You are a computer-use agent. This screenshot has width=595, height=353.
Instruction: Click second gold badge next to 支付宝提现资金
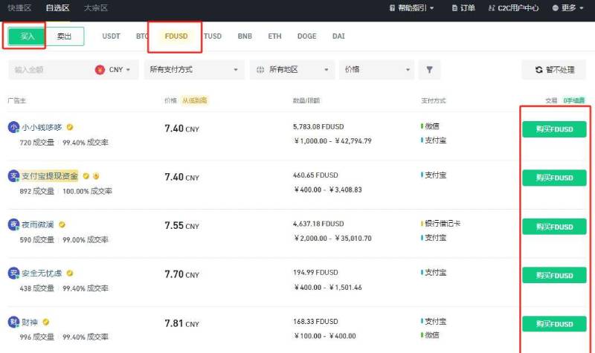[96, 176]
